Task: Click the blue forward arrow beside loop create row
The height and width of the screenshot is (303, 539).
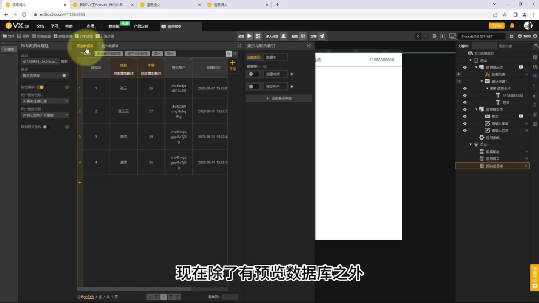Action: (x=459, y=81)
